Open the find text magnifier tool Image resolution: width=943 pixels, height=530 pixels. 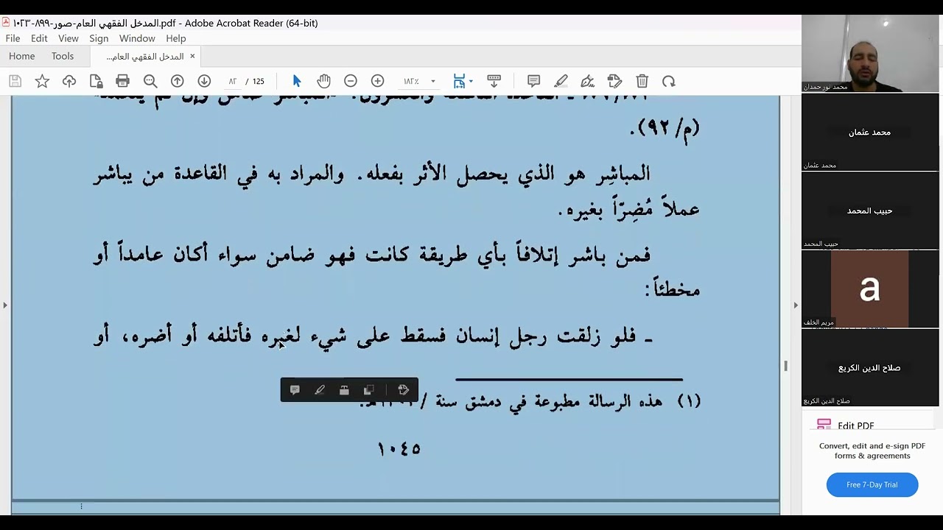(150, 81)
